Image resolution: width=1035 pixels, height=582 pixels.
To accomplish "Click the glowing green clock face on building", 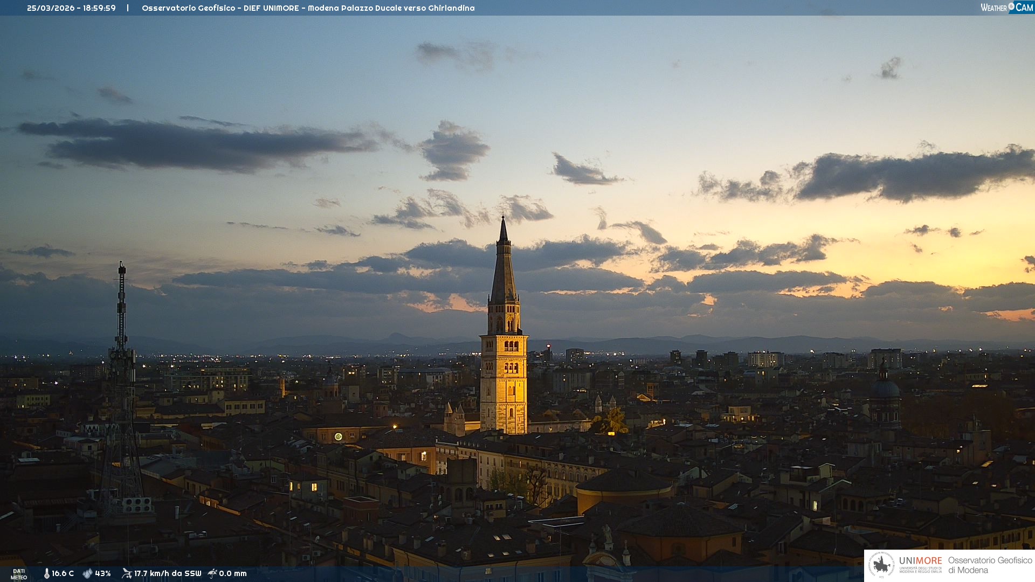I will coord(338,436).
